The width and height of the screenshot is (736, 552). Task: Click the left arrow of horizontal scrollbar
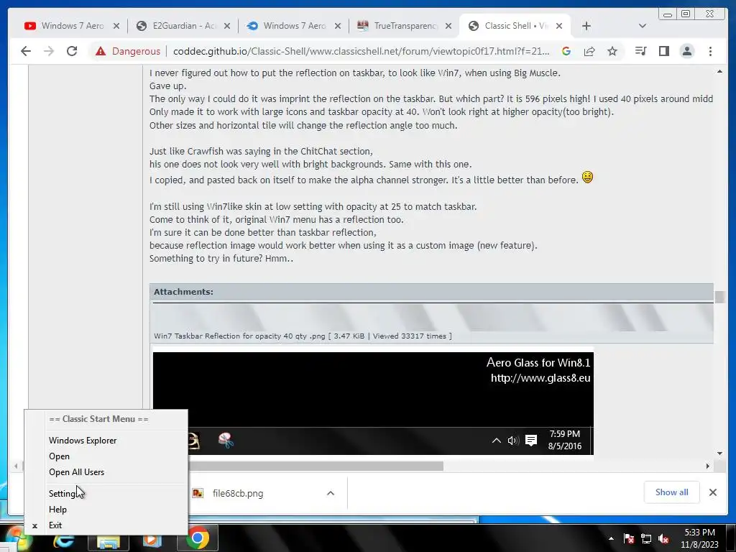coord(16,466)
